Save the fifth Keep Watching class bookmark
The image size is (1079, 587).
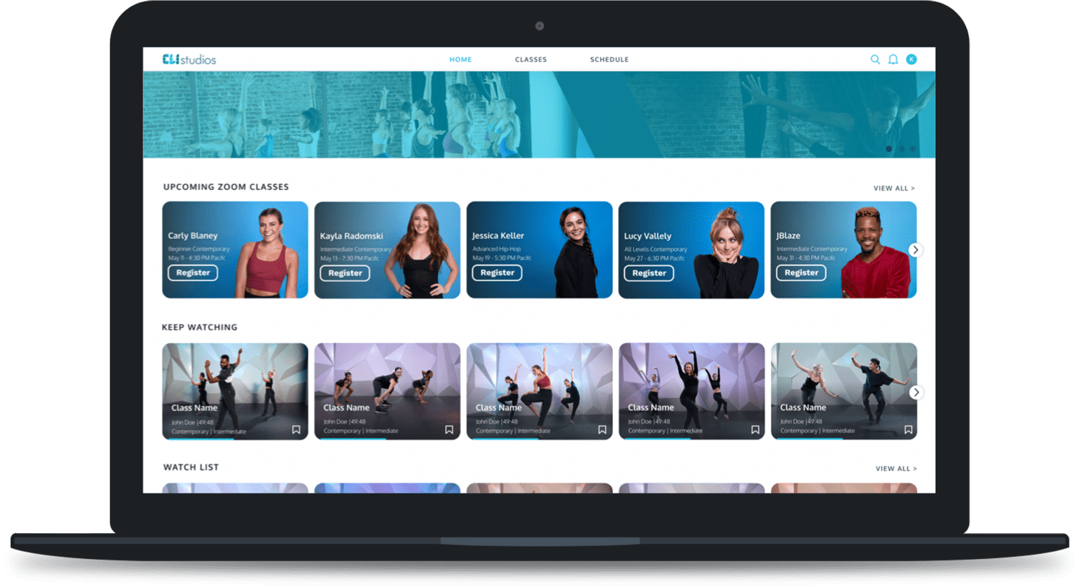[x=909, y=430]
